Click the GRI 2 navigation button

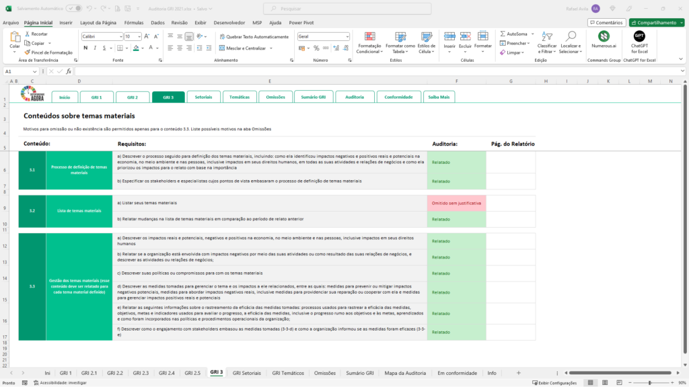click(x=133, y=97)
